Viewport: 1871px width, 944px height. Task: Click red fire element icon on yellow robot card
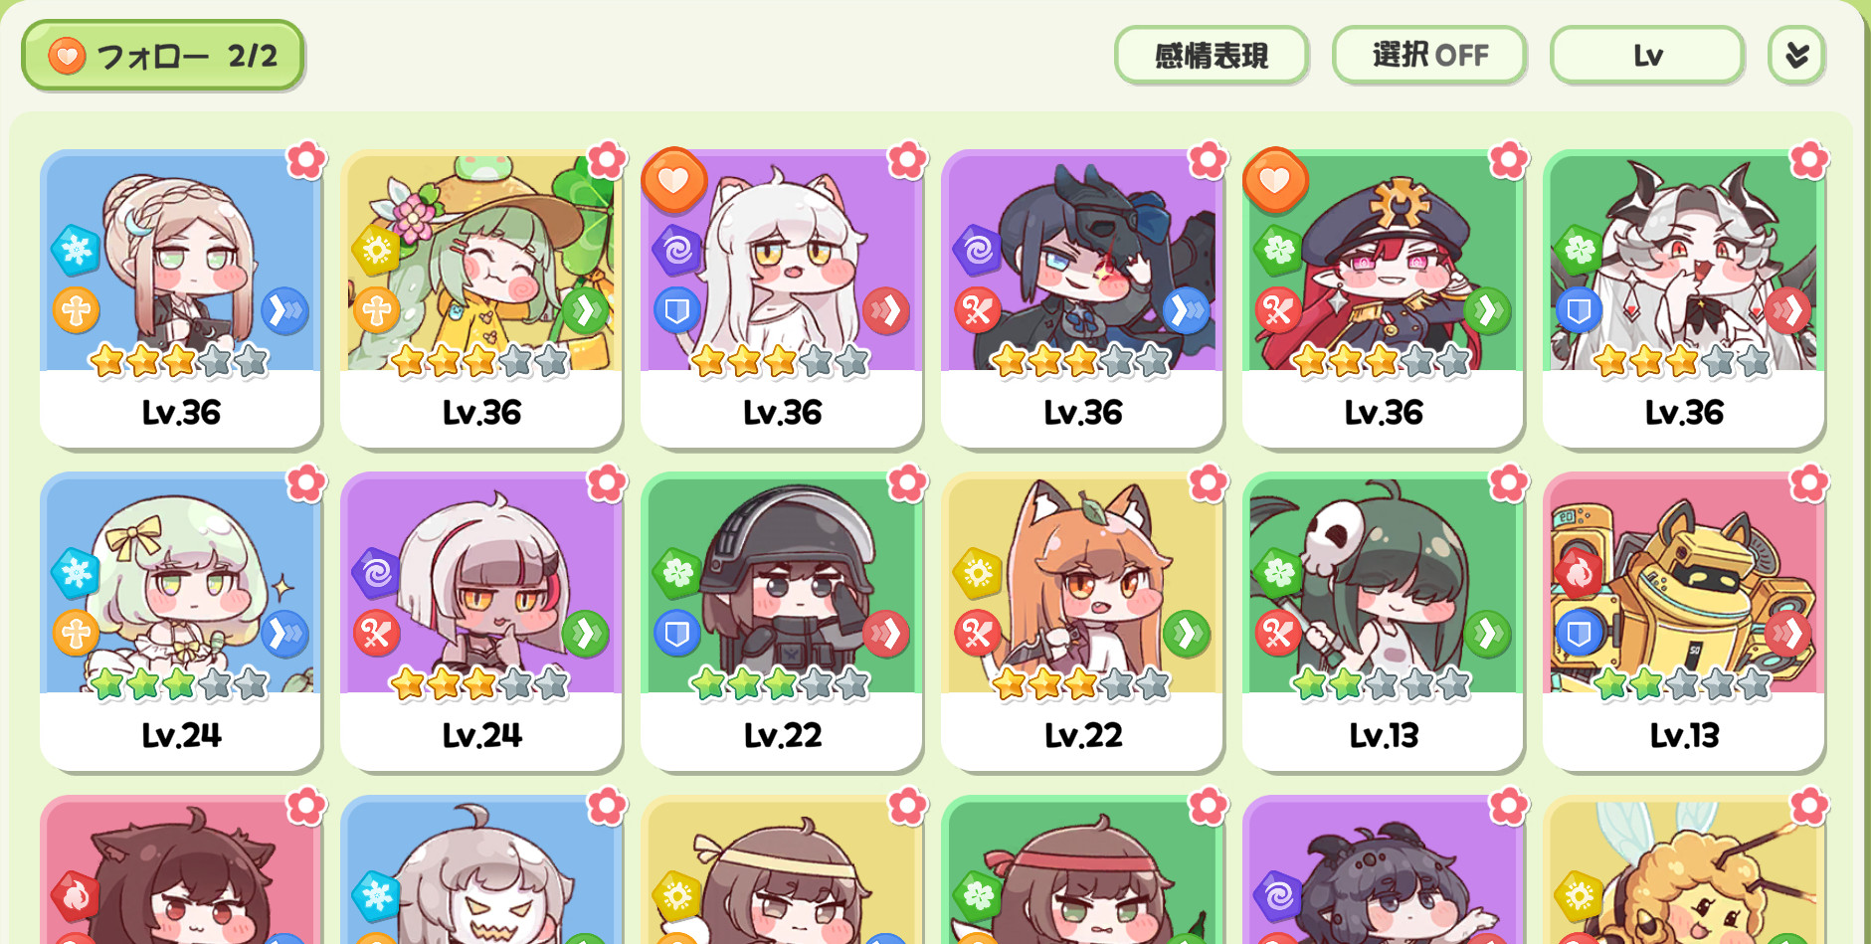[1579, 573]
